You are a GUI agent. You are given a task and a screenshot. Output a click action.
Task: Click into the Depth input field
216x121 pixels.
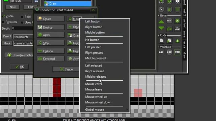[x=22, y=28]
